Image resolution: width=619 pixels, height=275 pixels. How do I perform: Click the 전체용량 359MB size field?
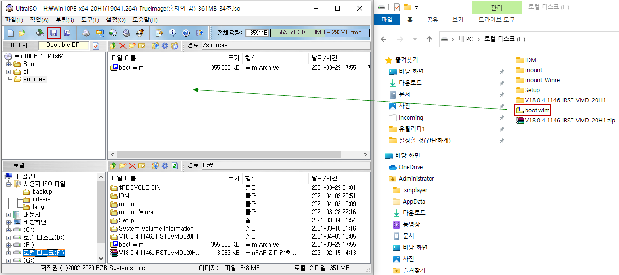point(257,33)
